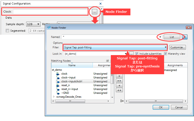Click the double right arrow to add all nodes
194x121 pixels.
pos(119,80)
